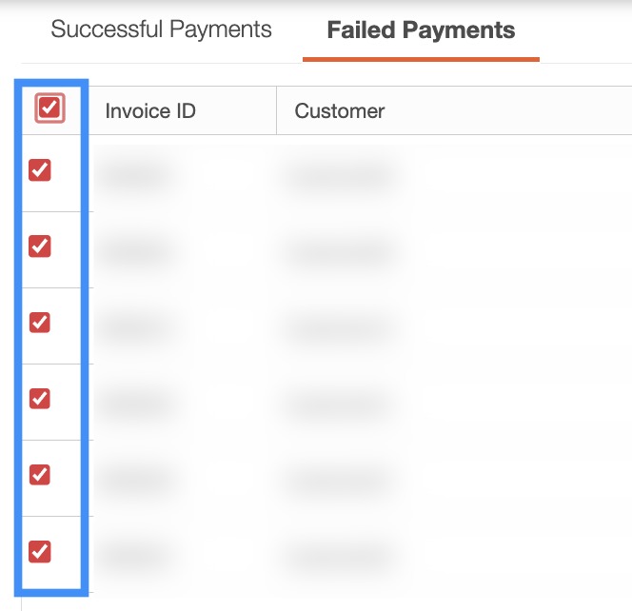Switch to the Successful Payments tab
The image size is (632, 611).
pyautogui.click(x=161, y=30)
